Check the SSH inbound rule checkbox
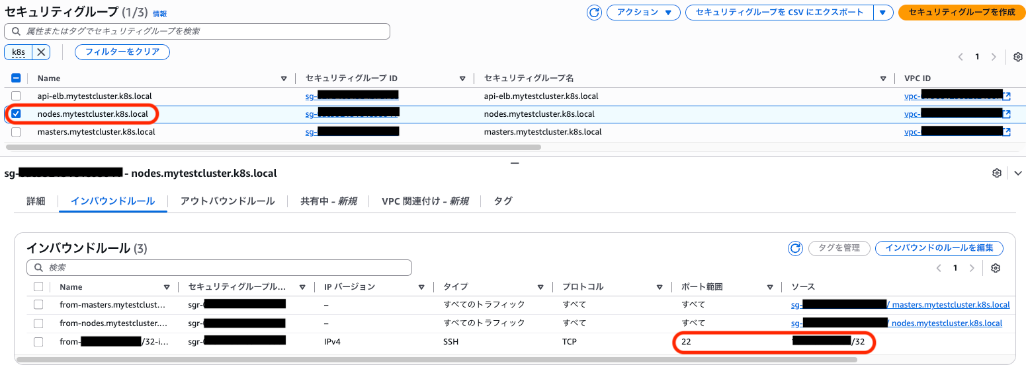This screenshot has height=365, width=1026. pos(38,341)
